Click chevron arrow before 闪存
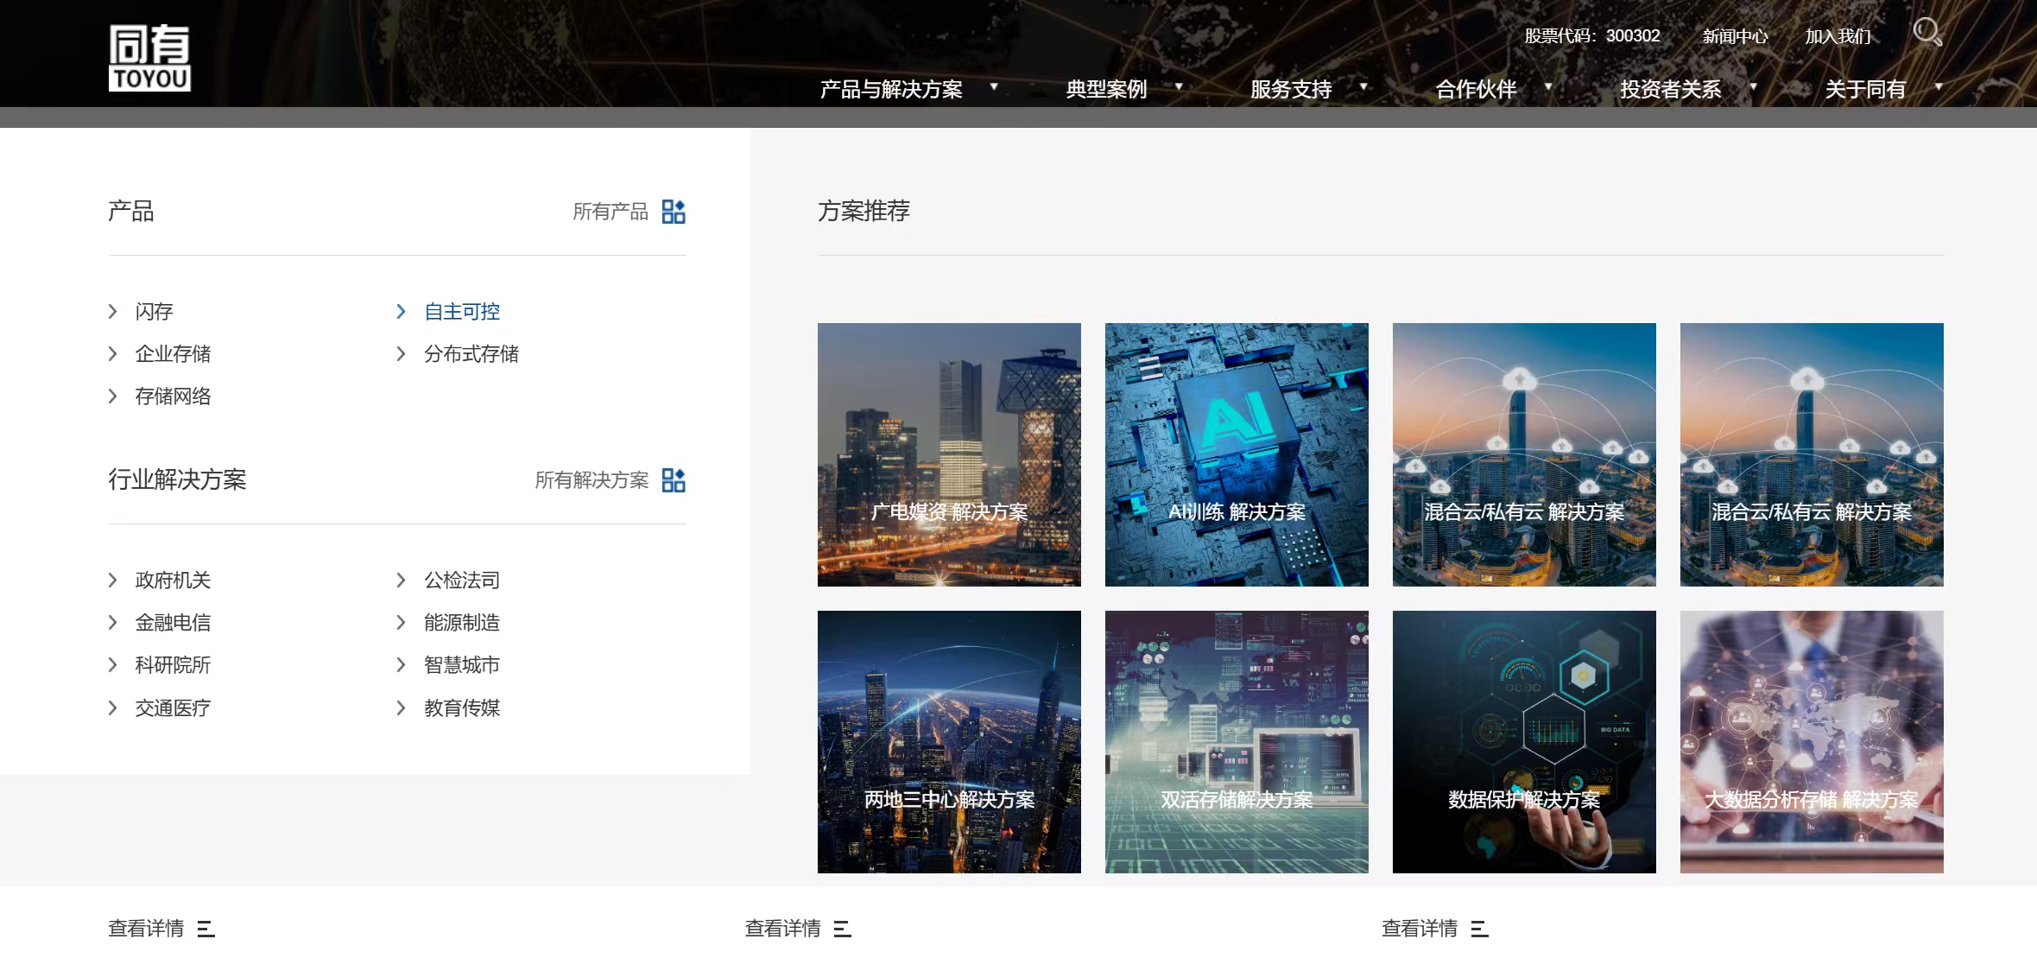Viewport: 2037px width, 977px height. pos(113,311)
